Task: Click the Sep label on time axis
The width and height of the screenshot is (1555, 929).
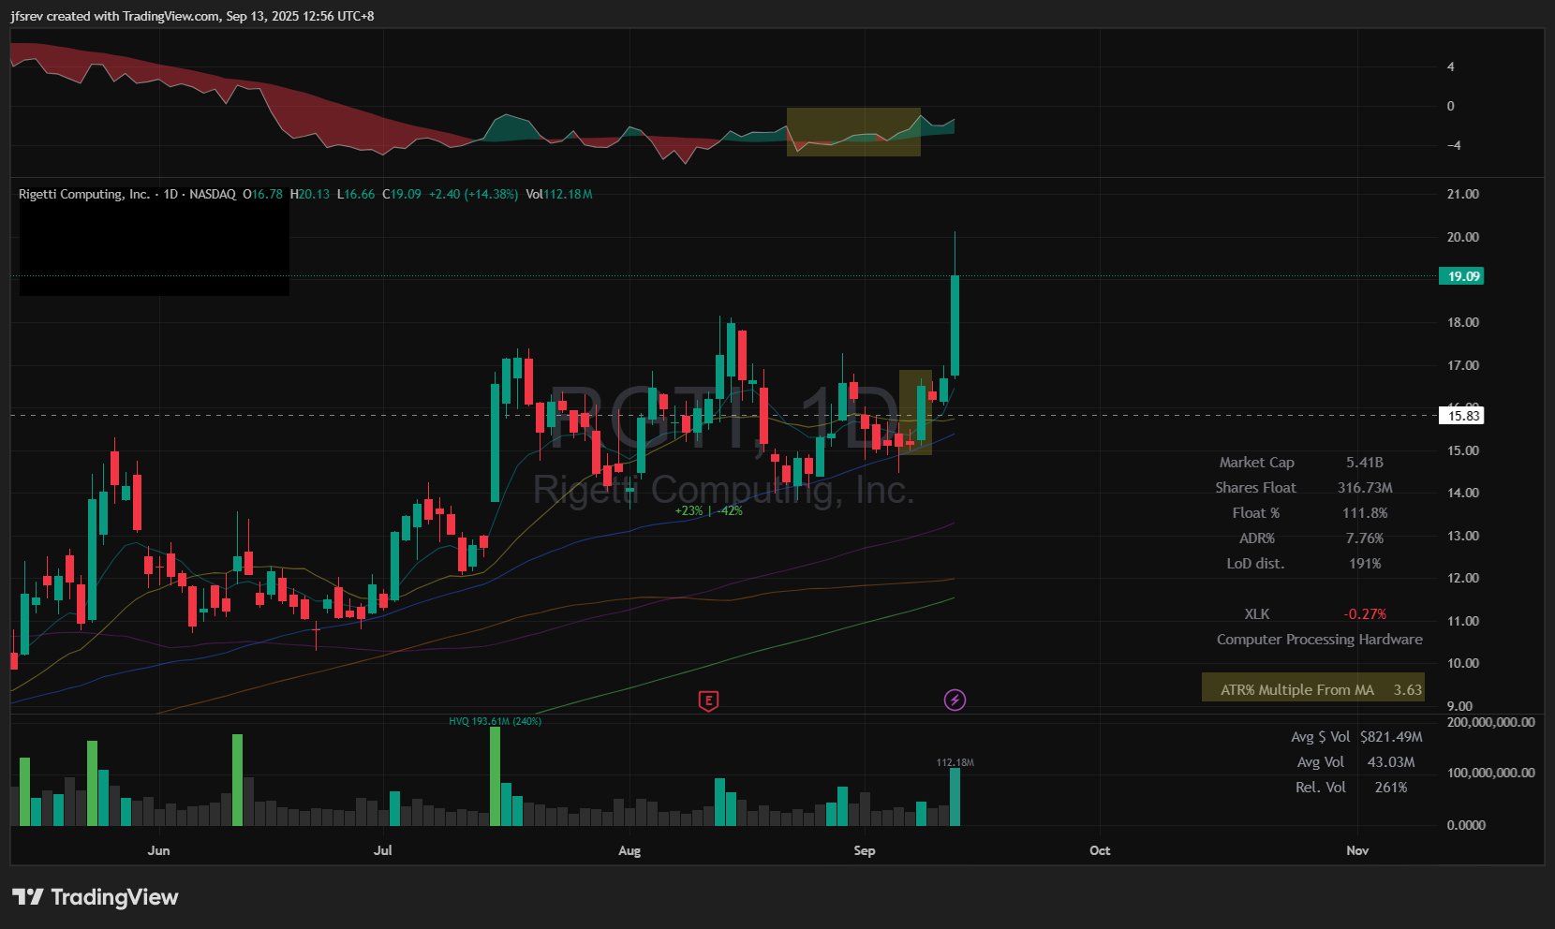Action: (x=865, y=850)
